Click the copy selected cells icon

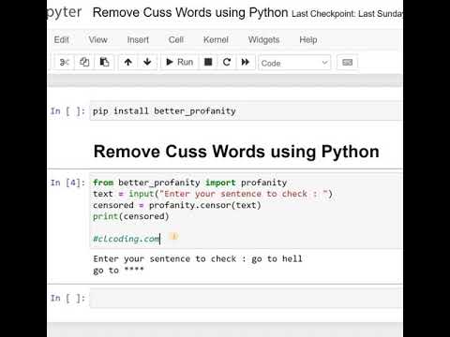click(84, 63)
